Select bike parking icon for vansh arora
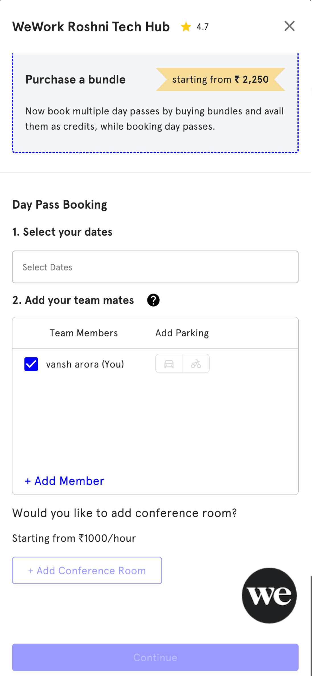 click(x=196, y=364)
